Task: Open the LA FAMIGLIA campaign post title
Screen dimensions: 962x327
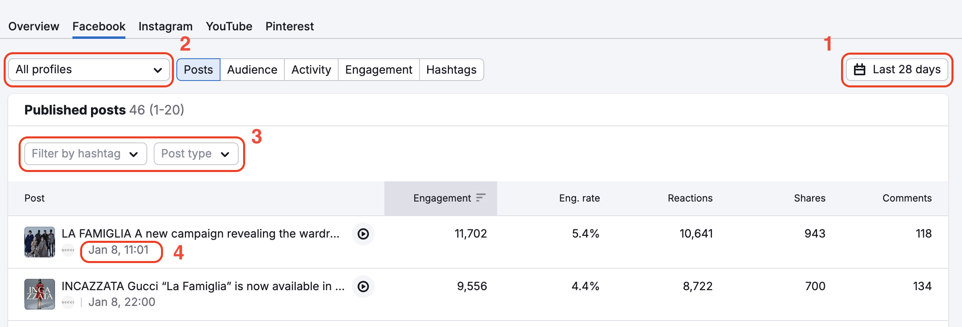Action: (x=201, y=234)
